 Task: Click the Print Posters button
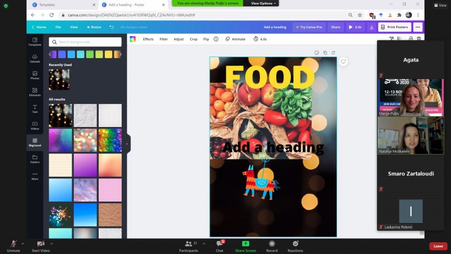point(395,27)
